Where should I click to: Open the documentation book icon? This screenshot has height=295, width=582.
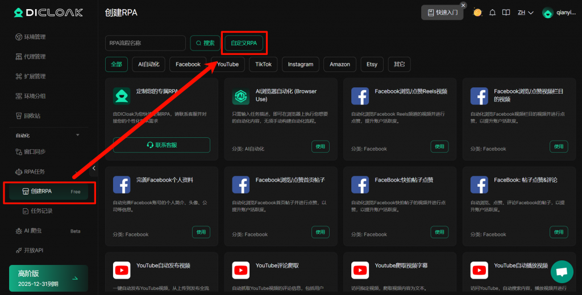[x=505, y=12]
